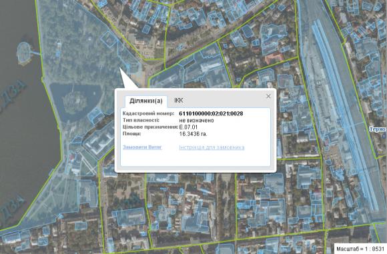Click the Площа field label
The image size is (387, 254).
tap(132, 134)
